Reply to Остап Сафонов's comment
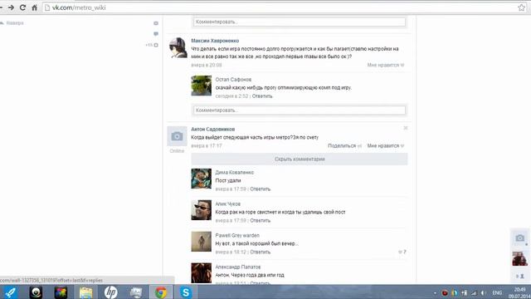This screenshot has height=299, width=531. click(262, 96)
